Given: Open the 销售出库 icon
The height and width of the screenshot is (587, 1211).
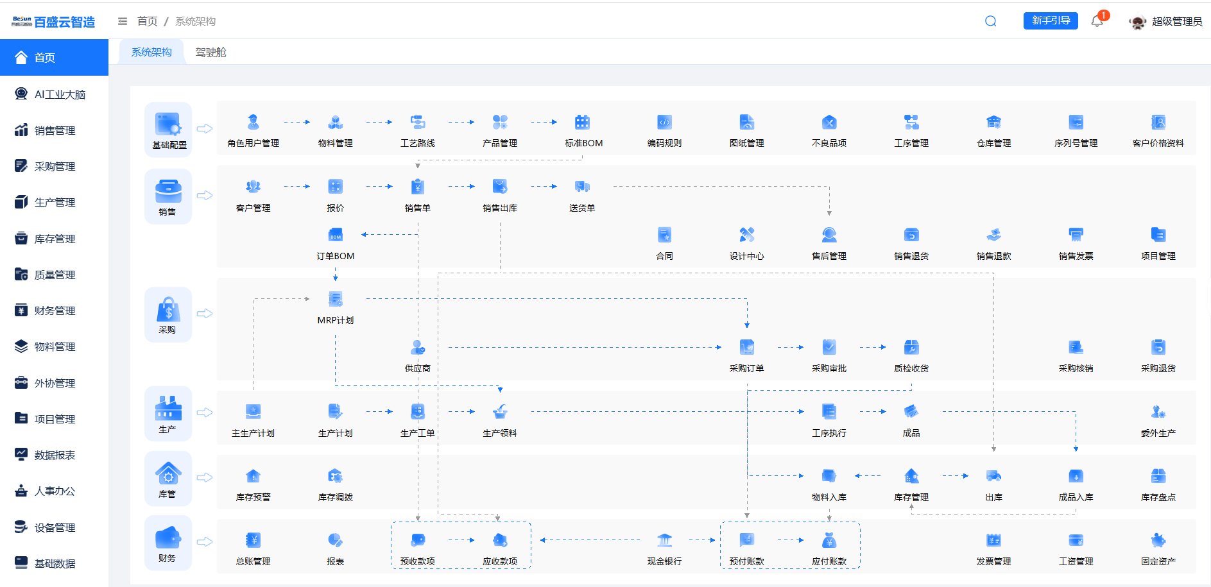Looking at the screenshot, I should 500,187.
